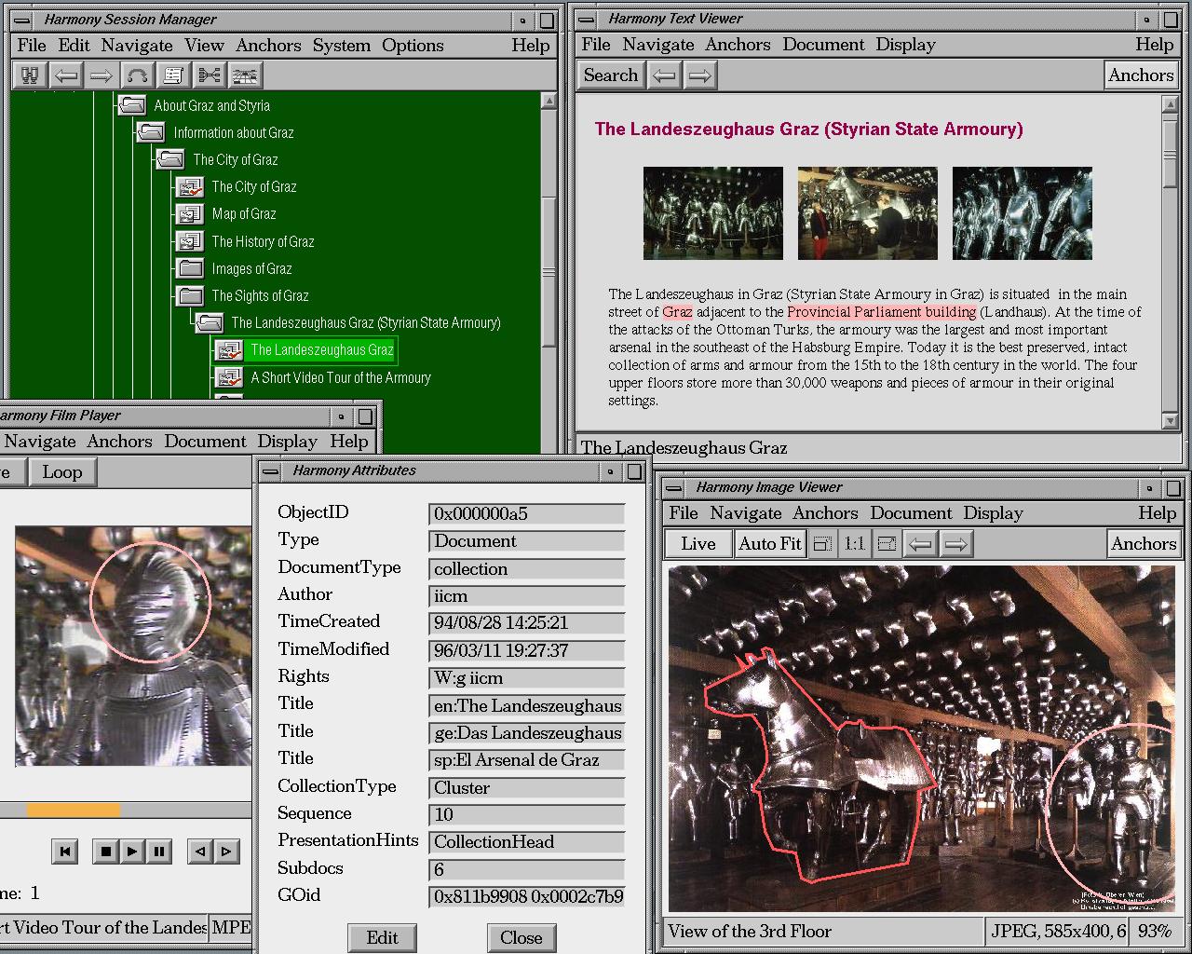Open the 3D landscape view icon
Image resolution: width=1192 pixels, height=954 pixels.
click(244, 75)
